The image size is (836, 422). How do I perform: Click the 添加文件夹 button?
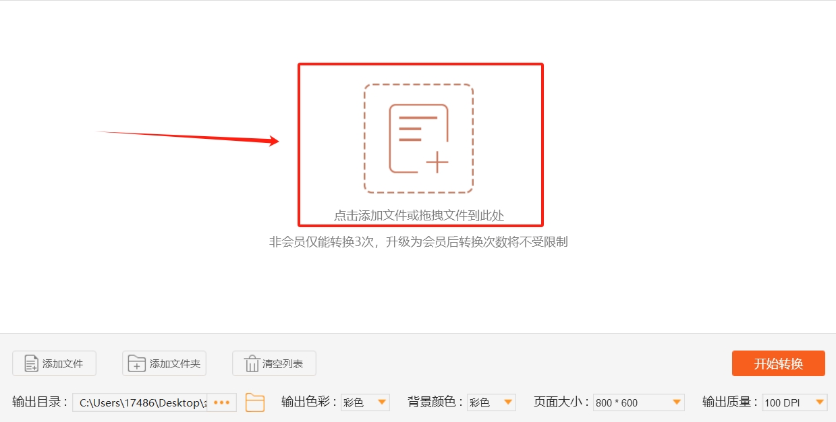[163, 363]
